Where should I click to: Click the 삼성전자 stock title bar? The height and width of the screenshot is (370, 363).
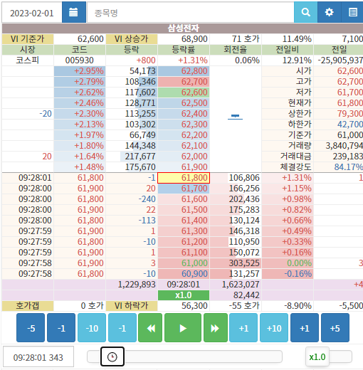(182, 28)
